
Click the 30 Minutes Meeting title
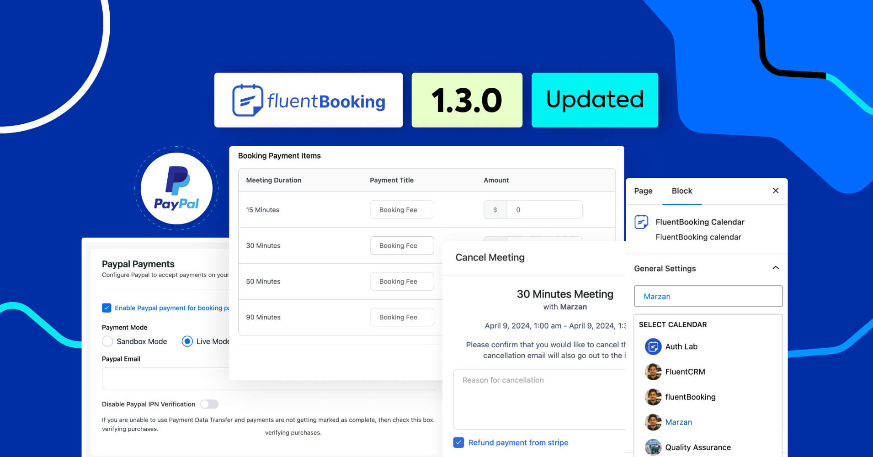[x=565, y=294]
